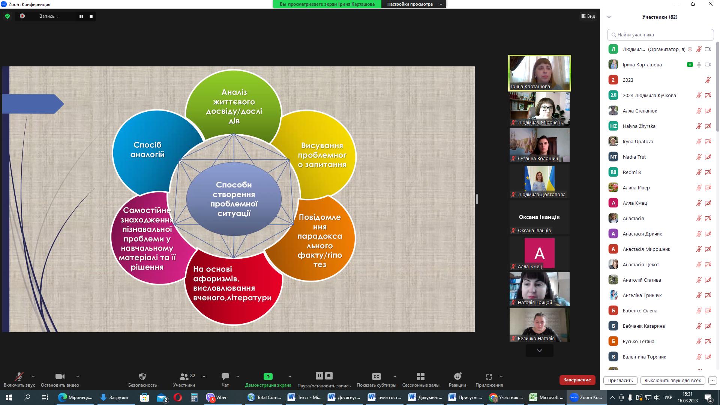Open the Security shield icon

pyautogui.click(x=142, y=376)
